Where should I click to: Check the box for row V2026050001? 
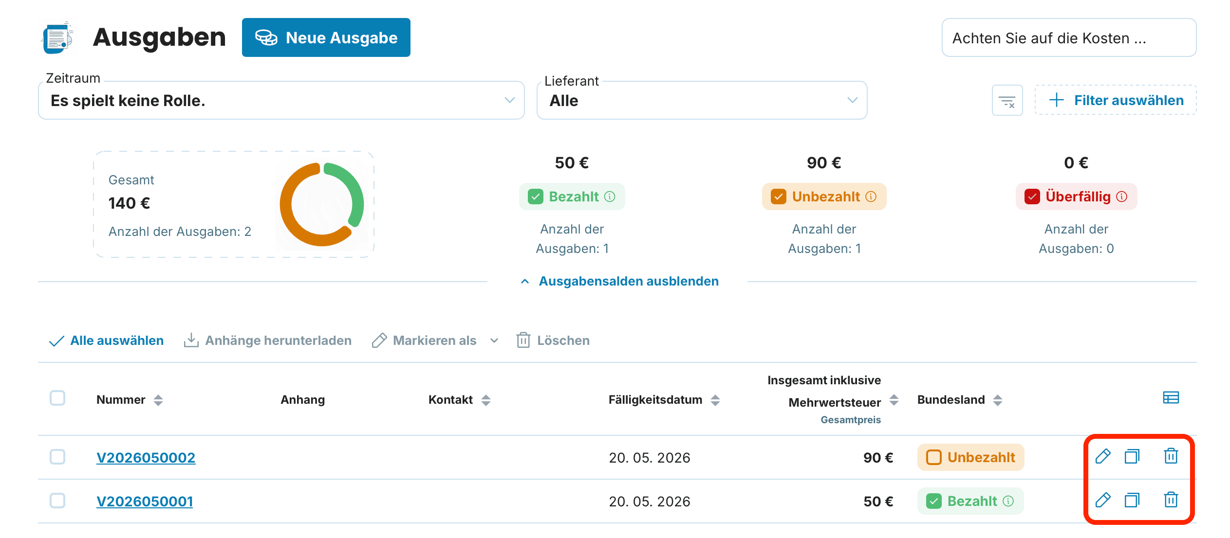[x=57, y=501]
